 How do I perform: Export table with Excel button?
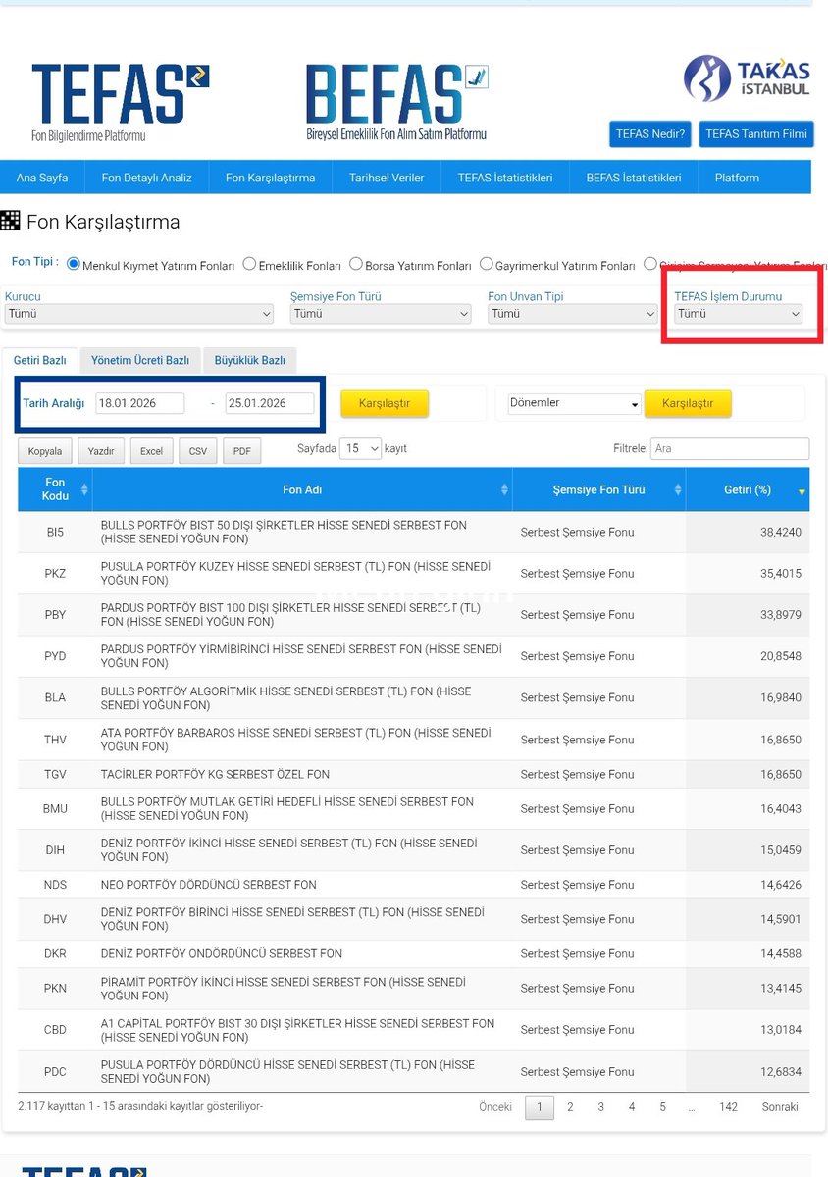point(151,451)
